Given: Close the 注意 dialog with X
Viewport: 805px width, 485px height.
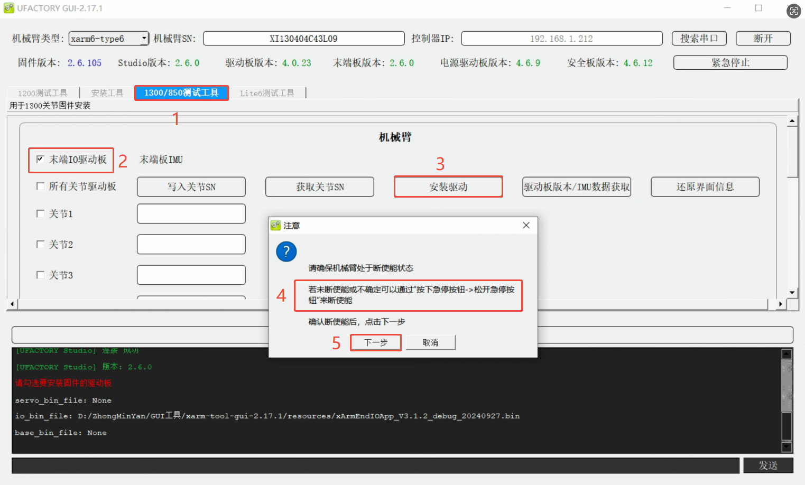Looking at the screenshot, I should point(526,225).
